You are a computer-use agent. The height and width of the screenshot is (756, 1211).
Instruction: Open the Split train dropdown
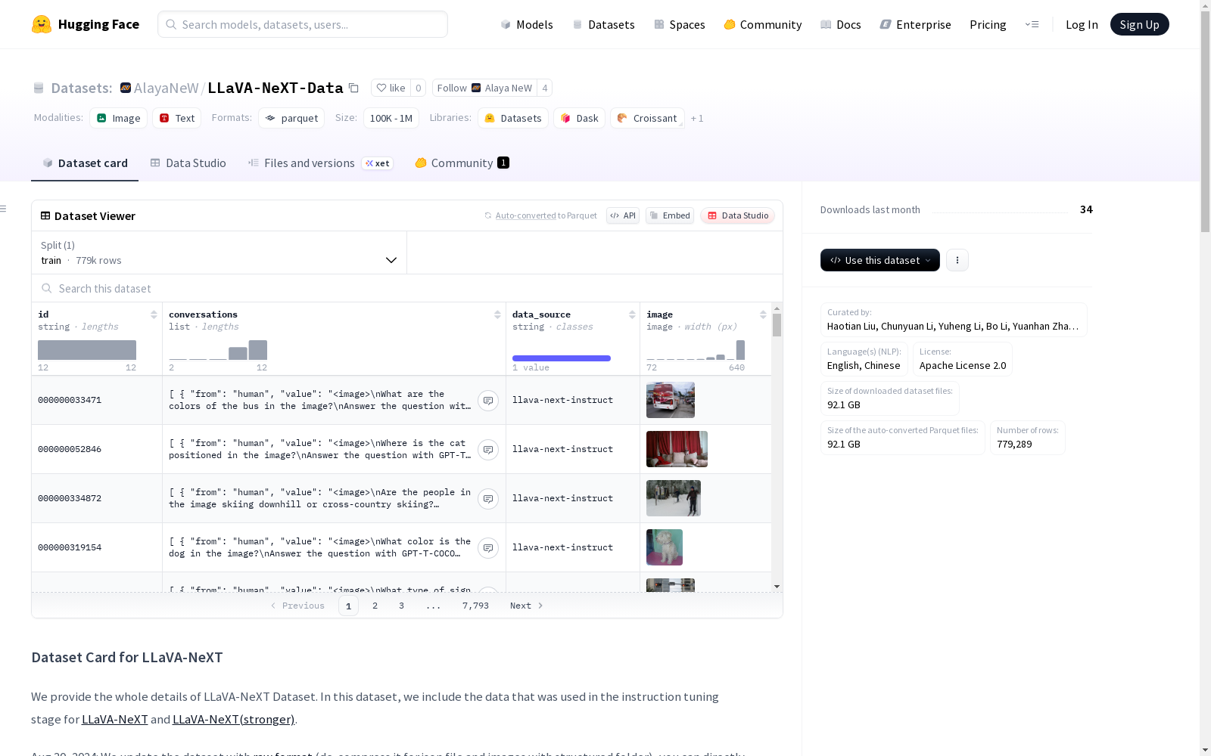point(219,253)
